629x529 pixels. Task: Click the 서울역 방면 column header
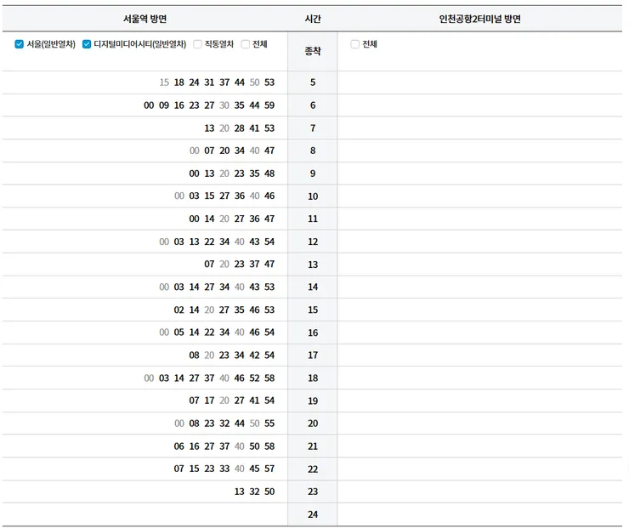coord(144,19)
